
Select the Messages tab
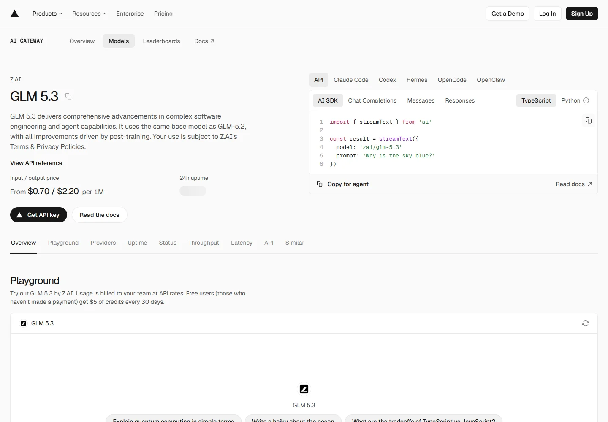coord(421,100)
